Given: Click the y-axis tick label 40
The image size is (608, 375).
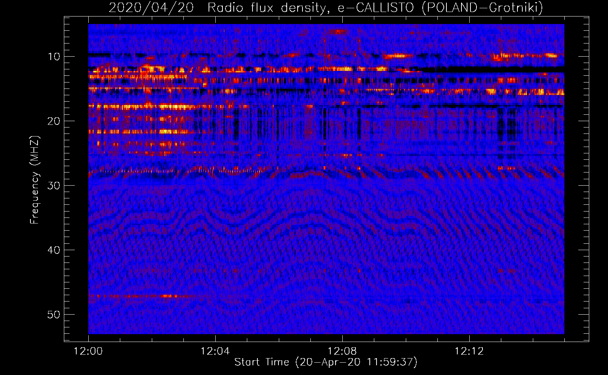Looking at the screenshot, I should pos(54,250).
